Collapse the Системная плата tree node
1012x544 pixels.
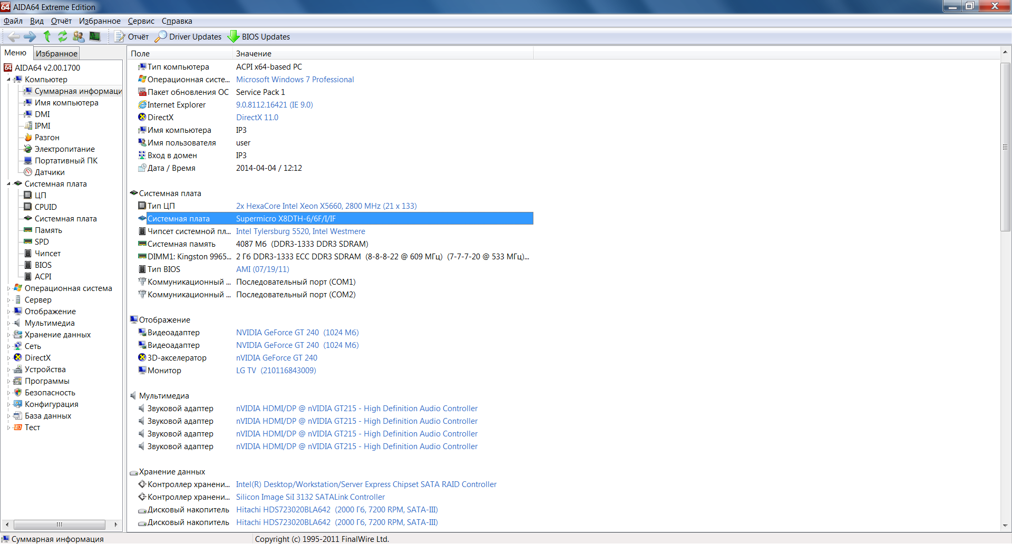[x=8, y=184]
